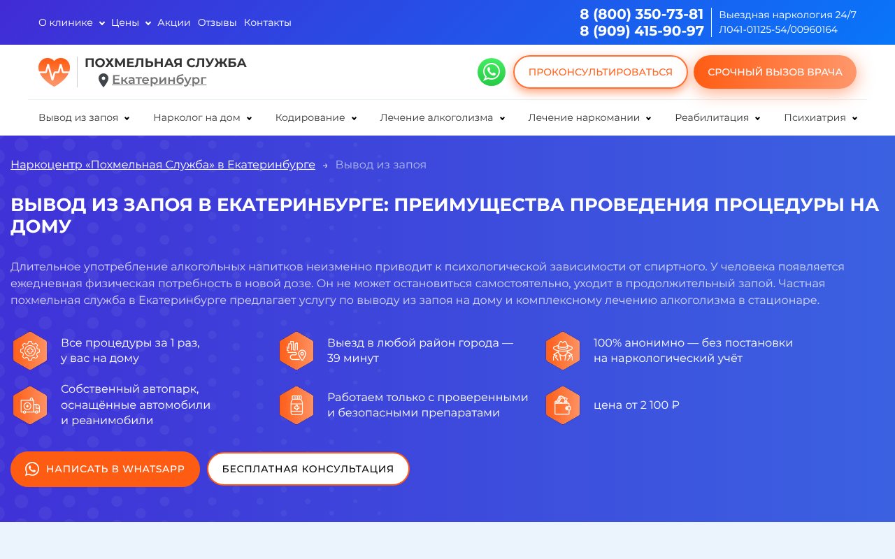Expand the Цены dropdown
The height and width of the screenshot is (559, 895).
[148, 22]
